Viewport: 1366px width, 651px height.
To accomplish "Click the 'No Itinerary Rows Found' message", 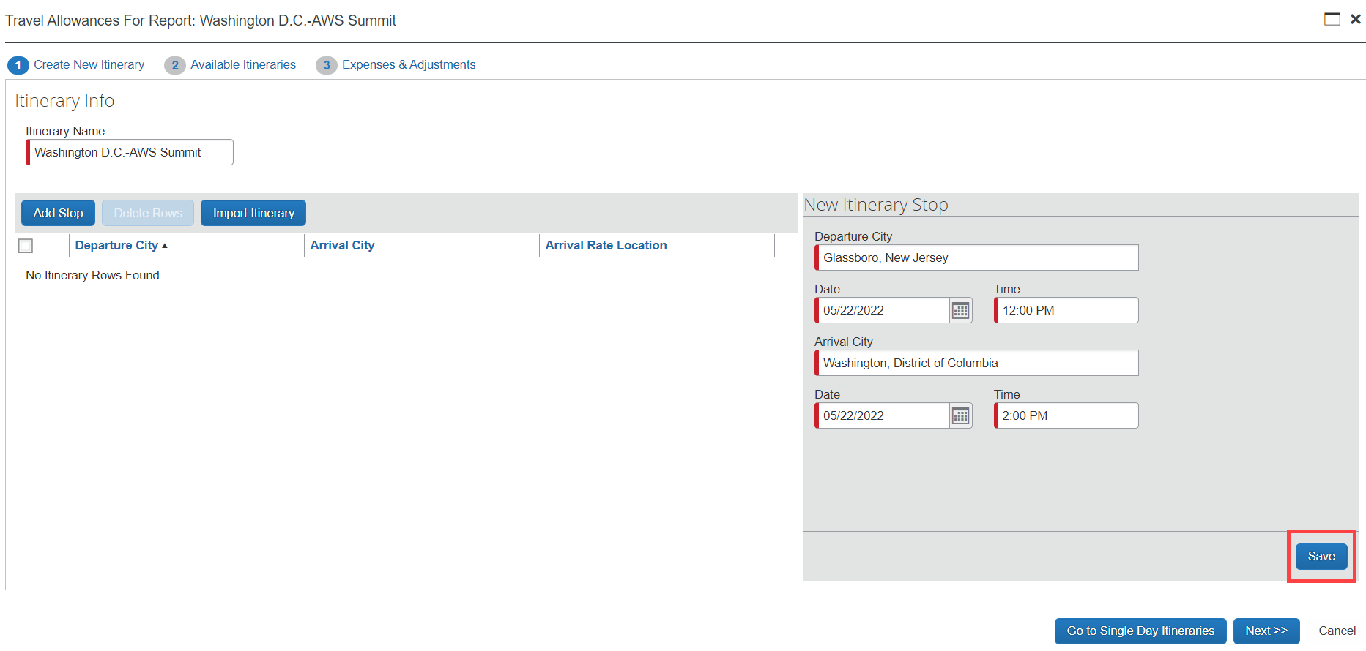I will 92,275.
